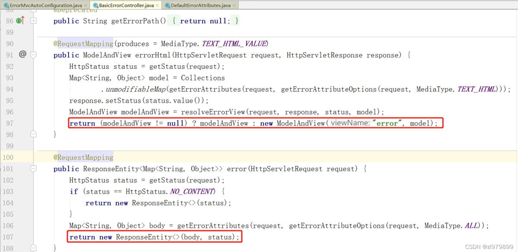Image resolution: width=518 pixels, height=252 pixels.
Task: Collapse the error method at line 101
Action: [33, 169]
